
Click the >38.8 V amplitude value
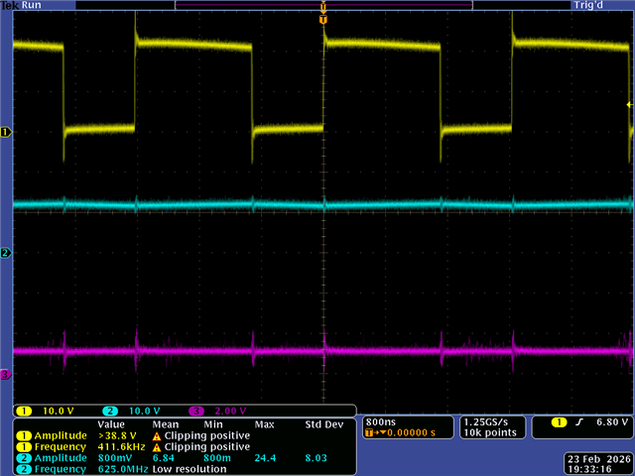point(117,436)
